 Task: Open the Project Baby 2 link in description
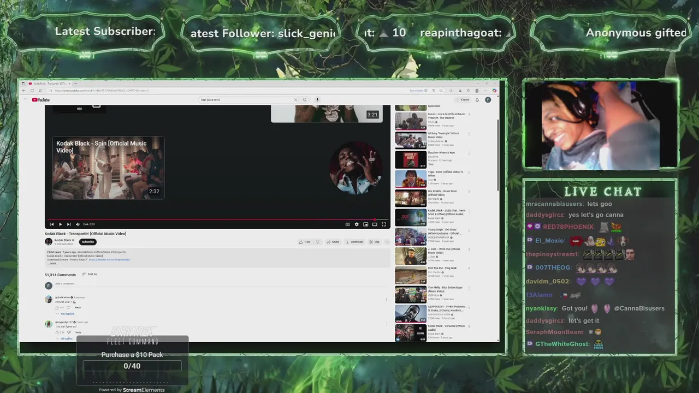109,260
